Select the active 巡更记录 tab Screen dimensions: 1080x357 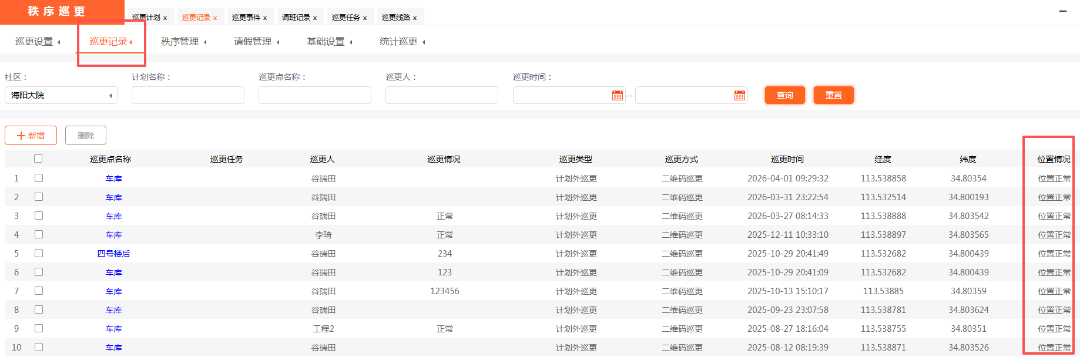tap(196, 18)
